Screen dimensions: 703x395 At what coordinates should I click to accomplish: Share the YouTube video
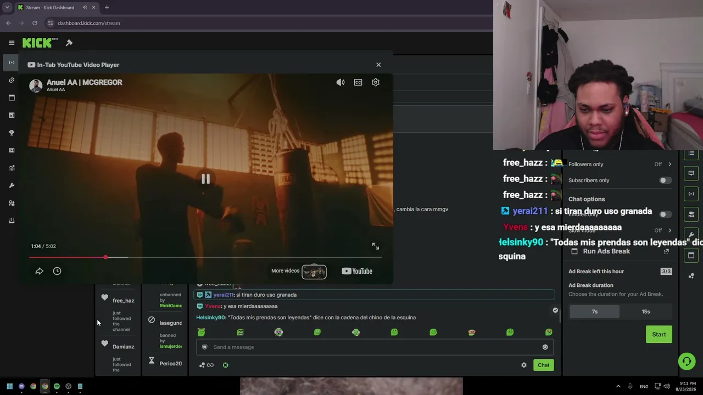coord(40,271)
